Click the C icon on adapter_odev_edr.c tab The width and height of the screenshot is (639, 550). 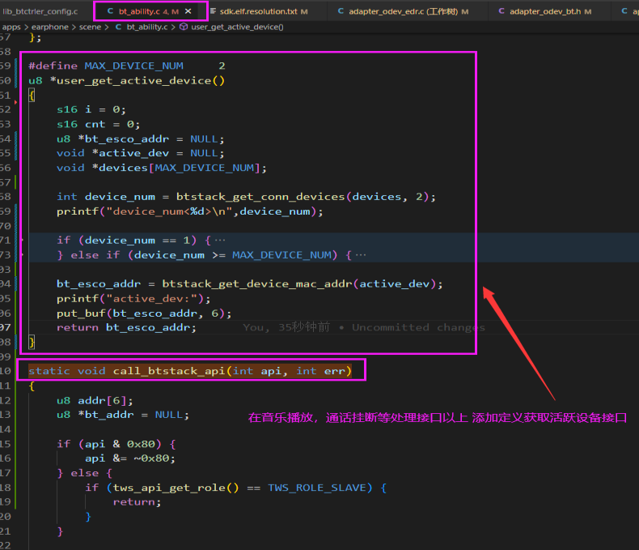[x=341, y=11]
